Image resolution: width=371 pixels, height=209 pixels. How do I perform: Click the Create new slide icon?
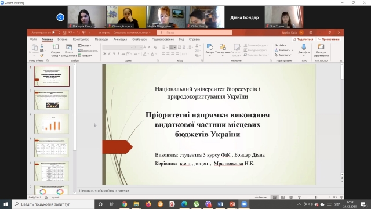point(56,47)
